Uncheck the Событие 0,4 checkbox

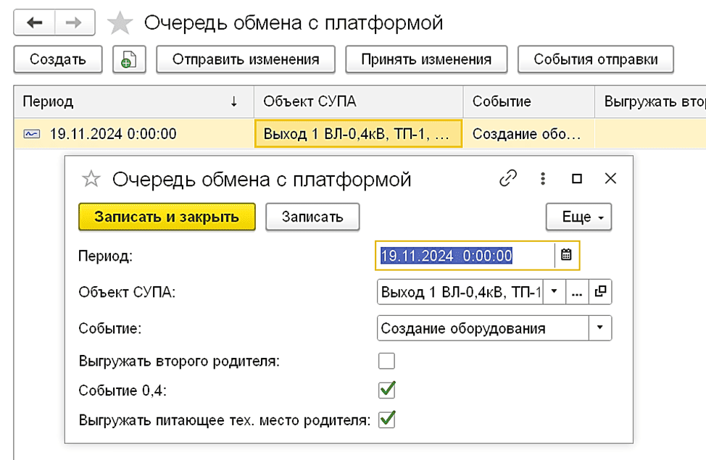[387, 390]
